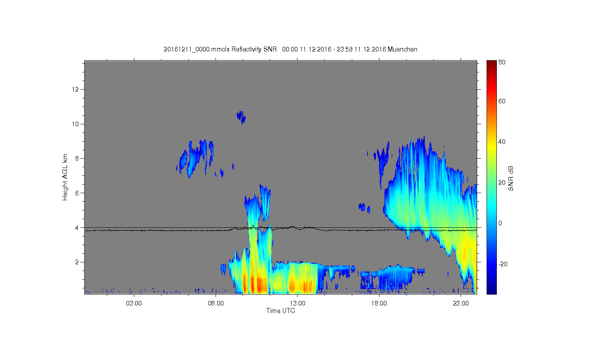Click the height tick label 2
Image resolution: width=591 pixels, height=354 pixels.
[77, 262]
